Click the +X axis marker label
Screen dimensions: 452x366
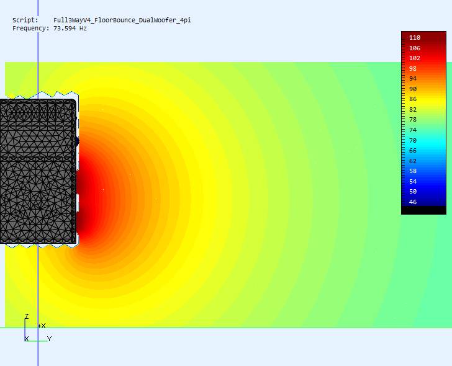pos(42,326)
